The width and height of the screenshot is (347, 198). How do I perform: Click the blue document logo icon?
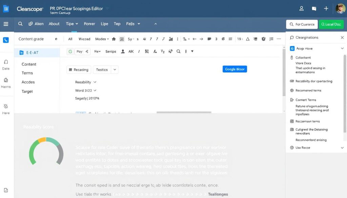pyautogui.click(x=6, y=9)
